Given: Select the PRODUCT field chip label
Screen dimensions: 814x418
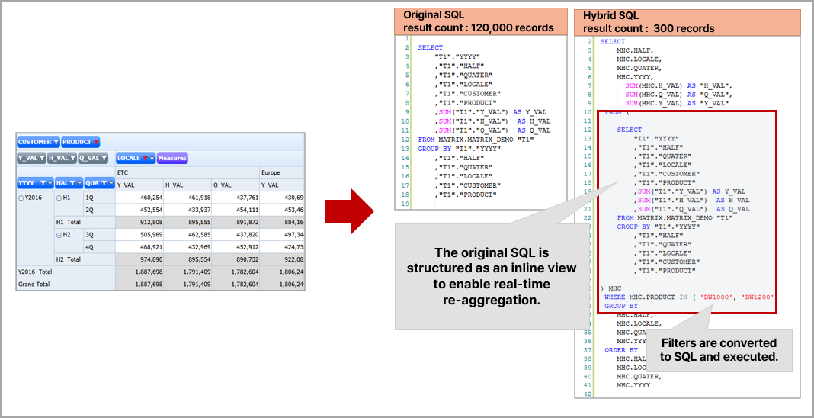Looking at the screenshot, I should tap(77, 142).
